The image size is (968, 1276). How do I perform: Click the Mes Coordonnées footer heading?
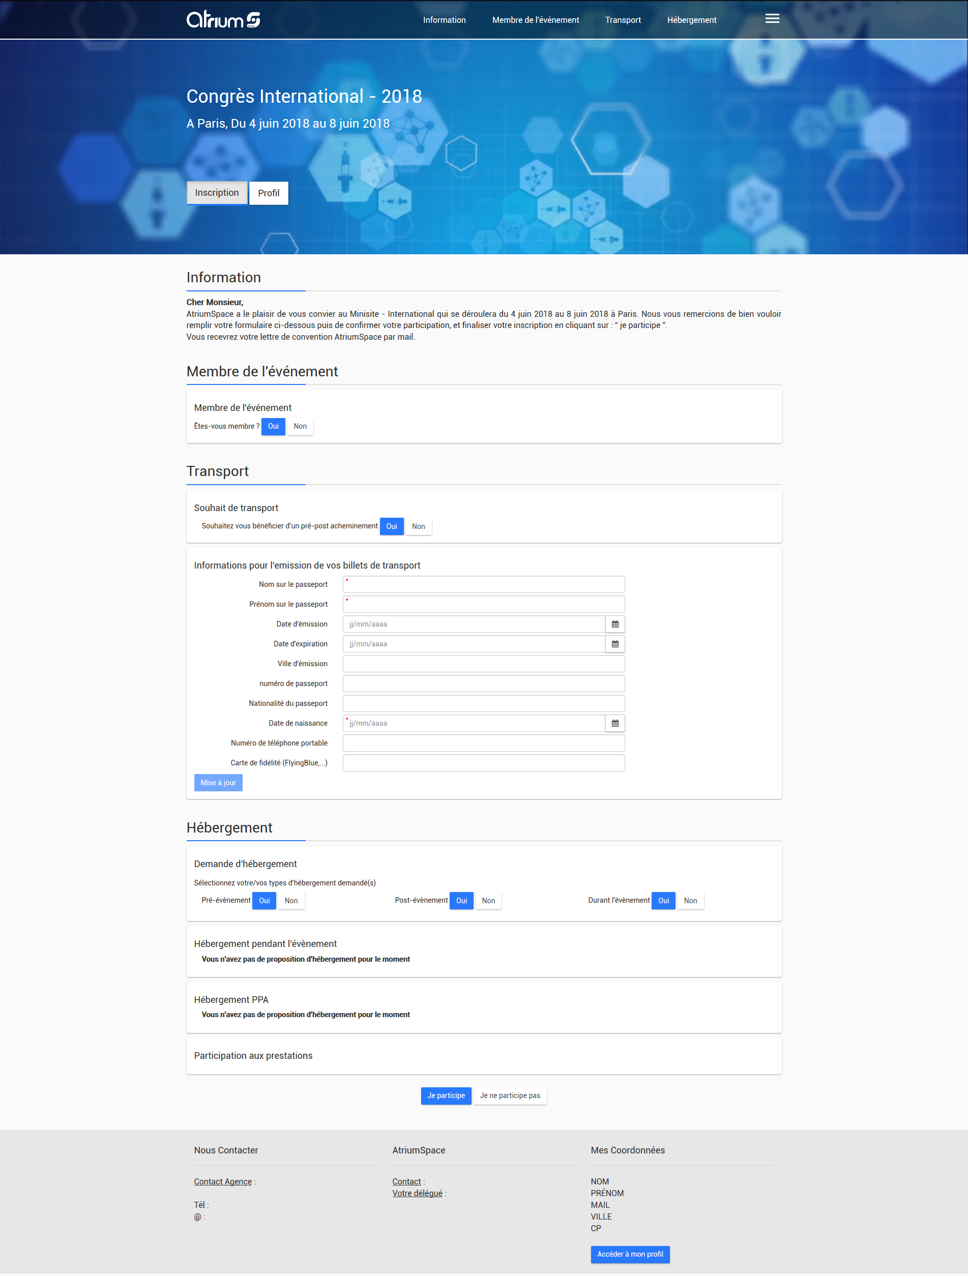(x=628, y=1150)
